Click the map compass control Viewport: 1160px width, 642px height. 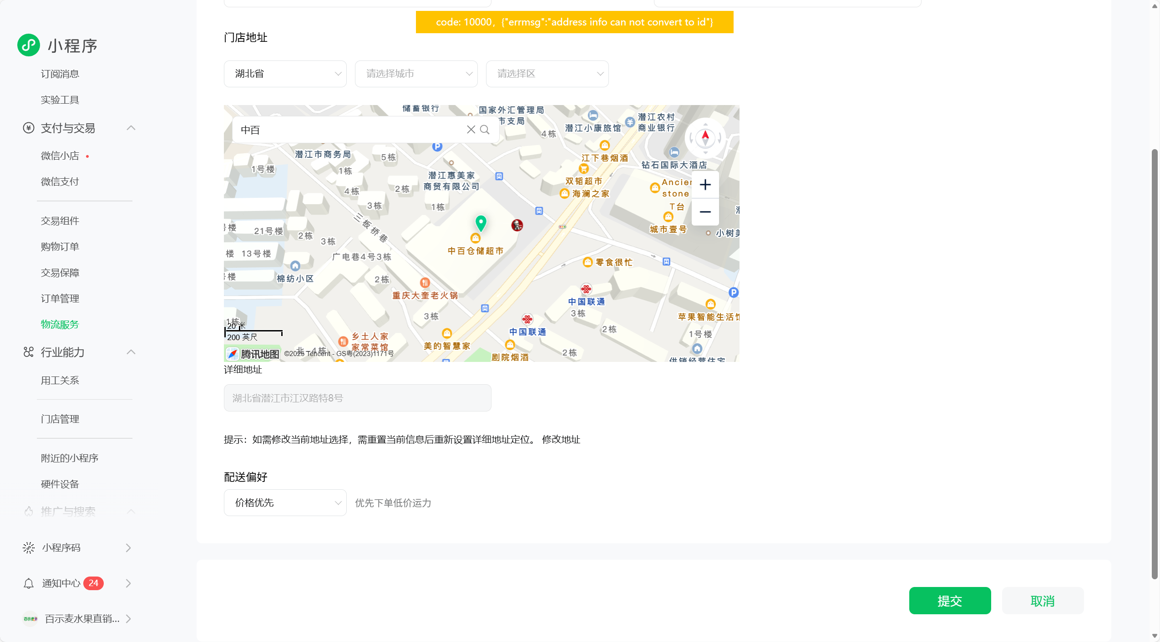(705, 137)
